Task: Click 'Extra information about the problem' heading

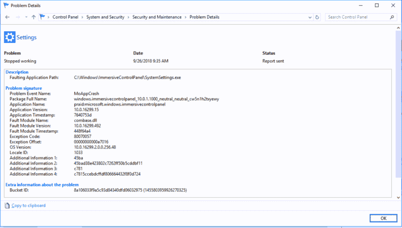Action: pos(42,185)
